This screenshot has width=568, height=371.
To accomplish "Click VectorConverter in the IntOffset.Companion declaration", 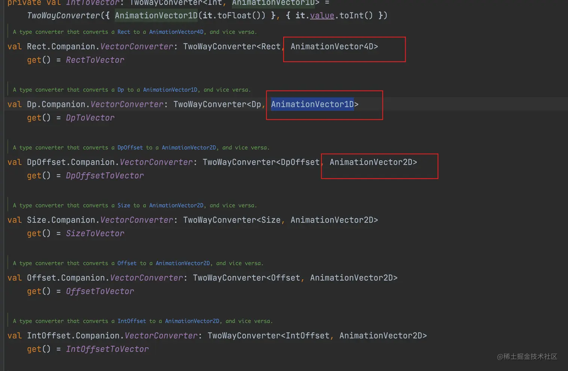I will [161, 336].
